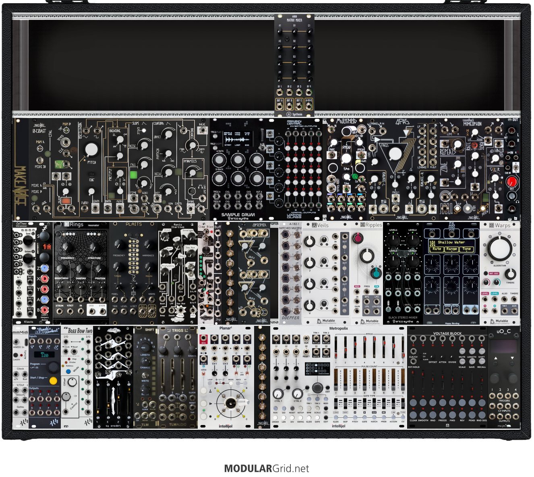Image resolution: width=534 pixels, height=477 pixels.
Task: Click the A1 knob on the Matrix Mixer
Action: click(x=280, y=30)
